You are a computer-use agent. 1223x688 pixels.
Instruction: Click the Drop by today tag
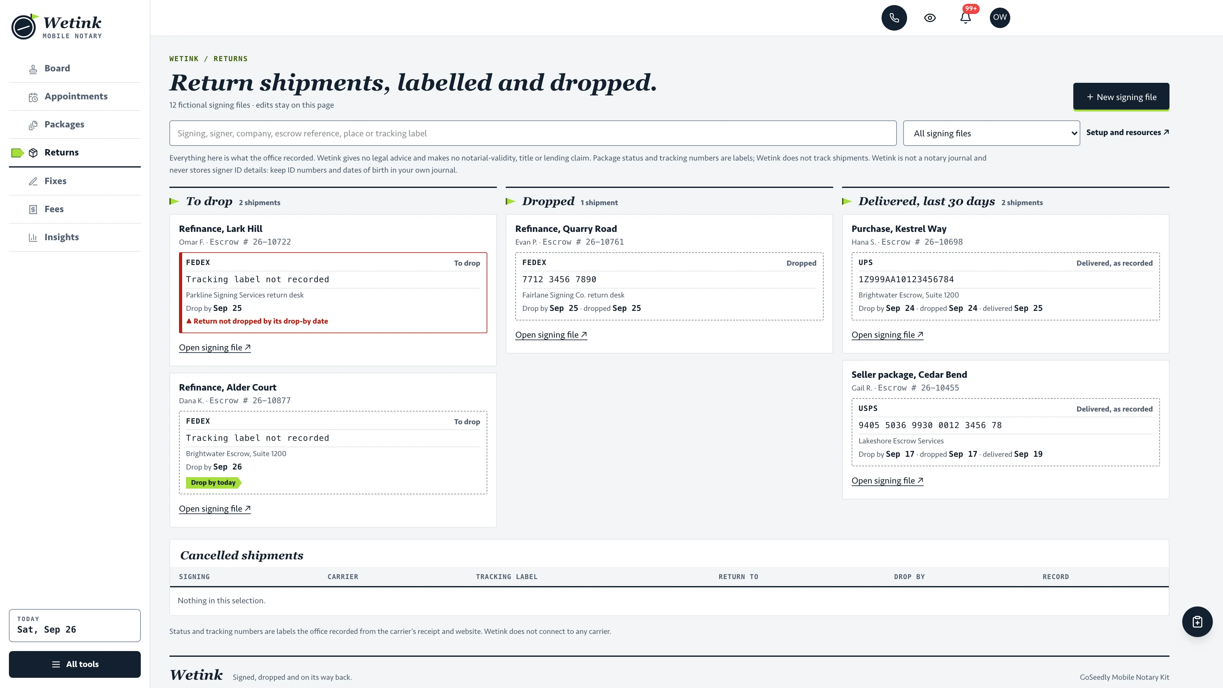pyautogui.click(x=213, y=483)
